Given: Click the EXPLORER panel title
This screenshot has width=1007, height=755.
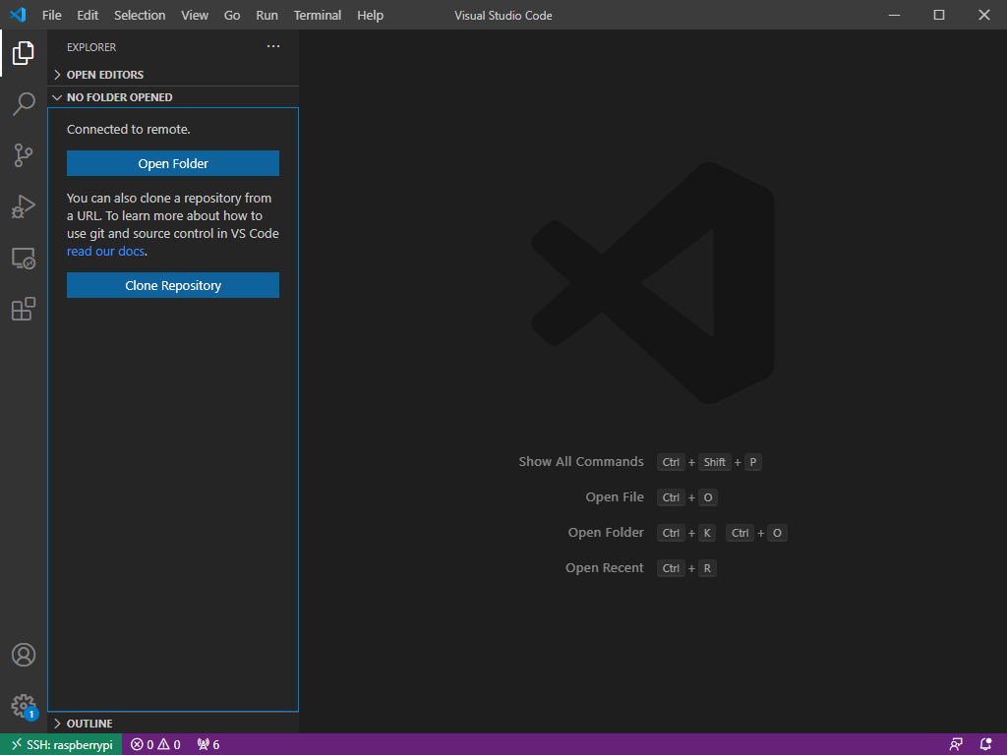Looking at the screenshot, I should point(91,47).
